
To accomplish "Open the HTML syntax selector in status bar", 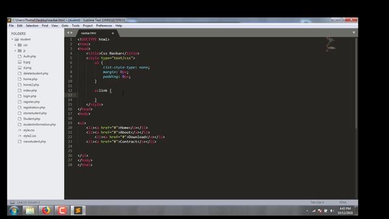I will click(343, 203).
